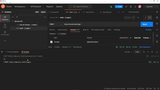Select the Environments sidebar icon

[x=5, y=33]
